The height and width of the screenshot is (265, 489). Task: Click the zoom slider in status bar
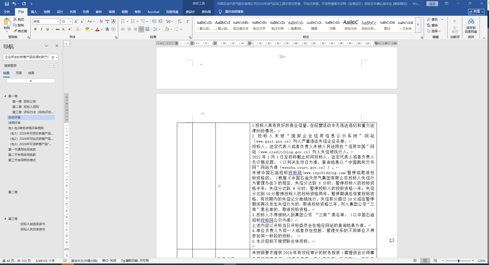pyautogui.click(x=459, y=261)
